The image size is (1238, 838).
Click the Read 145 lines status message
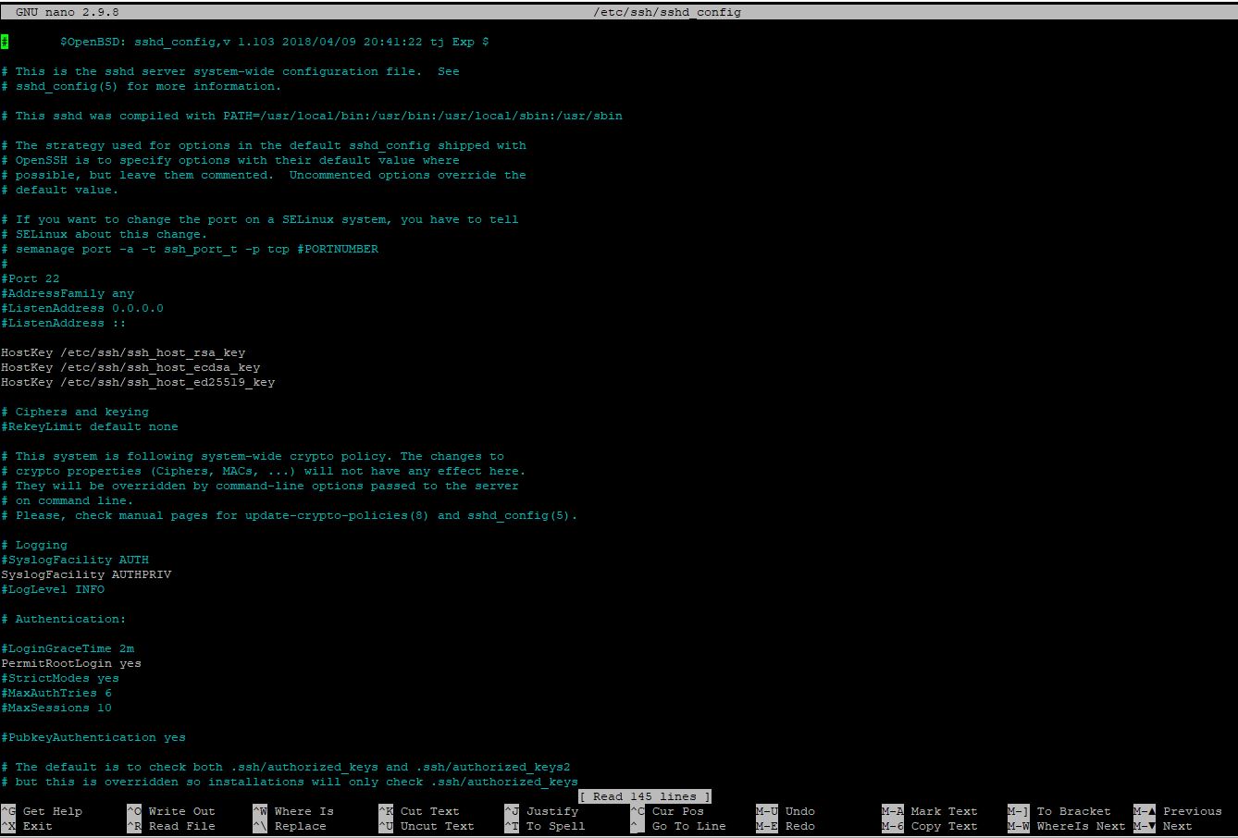[644, 796]
